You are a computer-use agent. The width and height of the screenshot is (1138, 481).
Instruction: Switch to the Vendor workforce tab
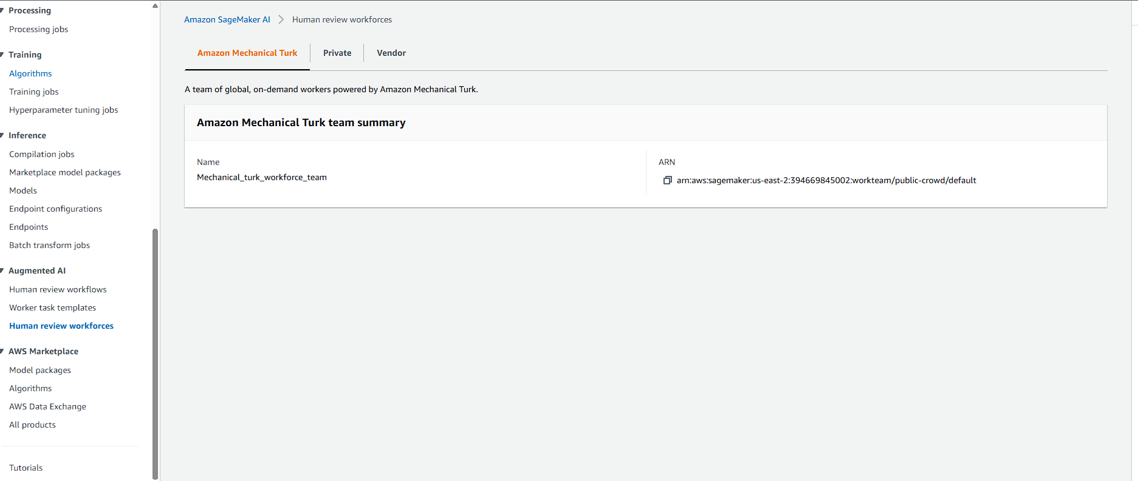pyautogui.click(x=391, y=53)
